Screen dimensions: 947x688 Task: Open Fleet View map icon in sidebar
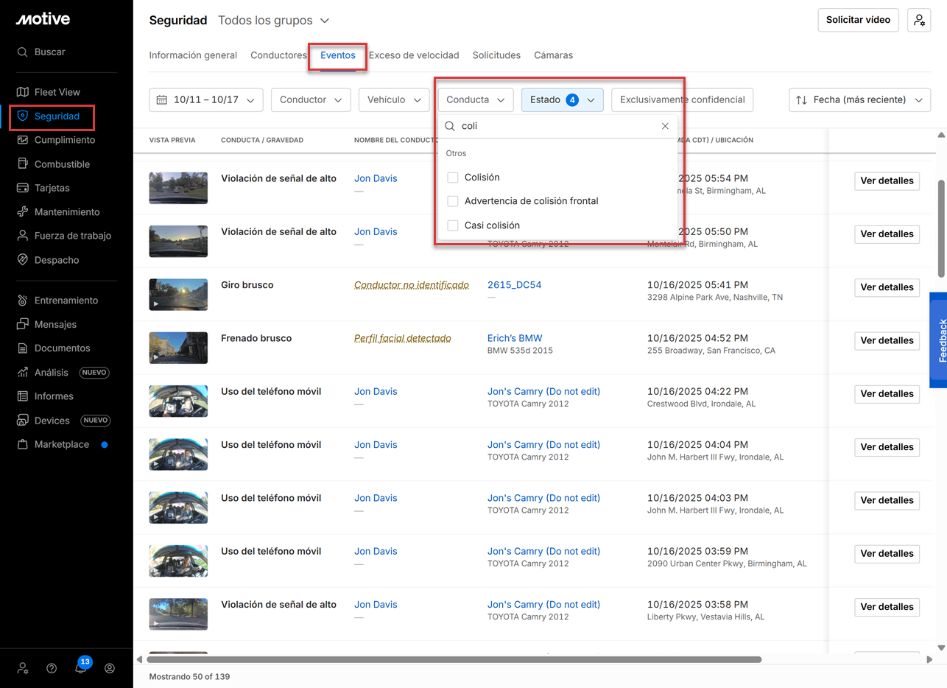[x=23, y=92]
